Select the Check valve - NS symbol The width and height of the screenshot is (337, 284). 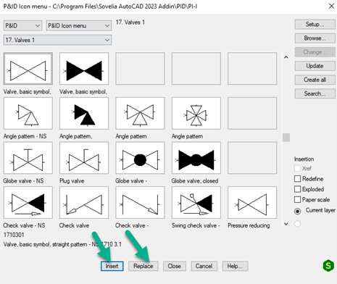tap(28, 202)
